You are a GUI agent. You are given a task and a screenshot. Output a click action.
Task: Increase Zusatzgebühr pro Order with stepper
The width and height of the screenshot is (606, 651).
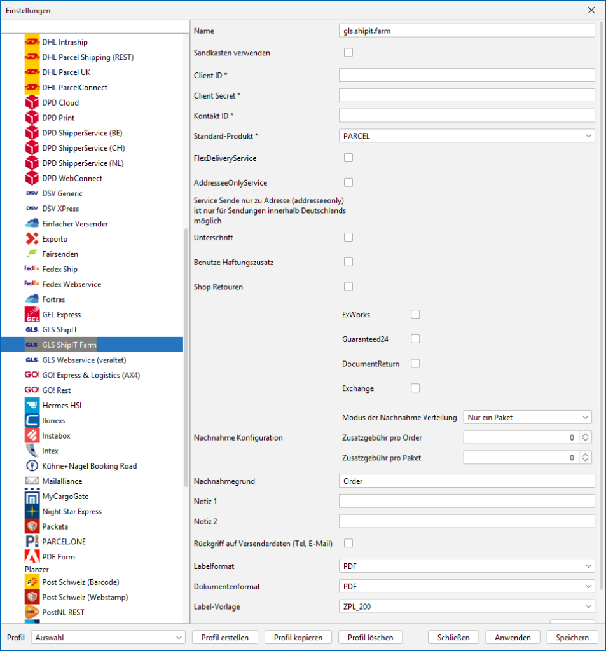pyautogui.click(x=586, y=435)
